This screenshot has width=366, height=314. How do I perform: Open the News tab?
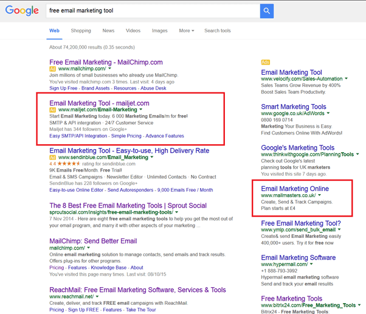point(108,30)
